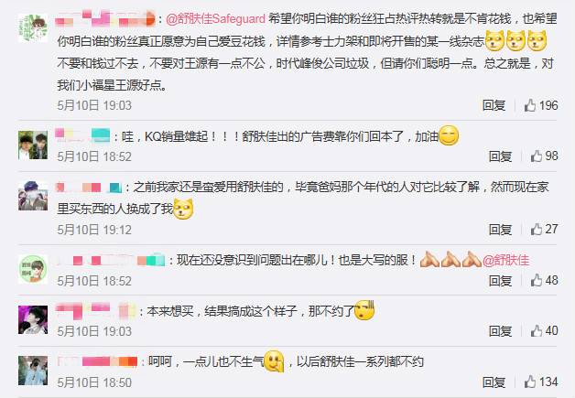Open the @舒肤佳Safeguard mention link
The height and width of the screenshot is (398, 575).
216,18
